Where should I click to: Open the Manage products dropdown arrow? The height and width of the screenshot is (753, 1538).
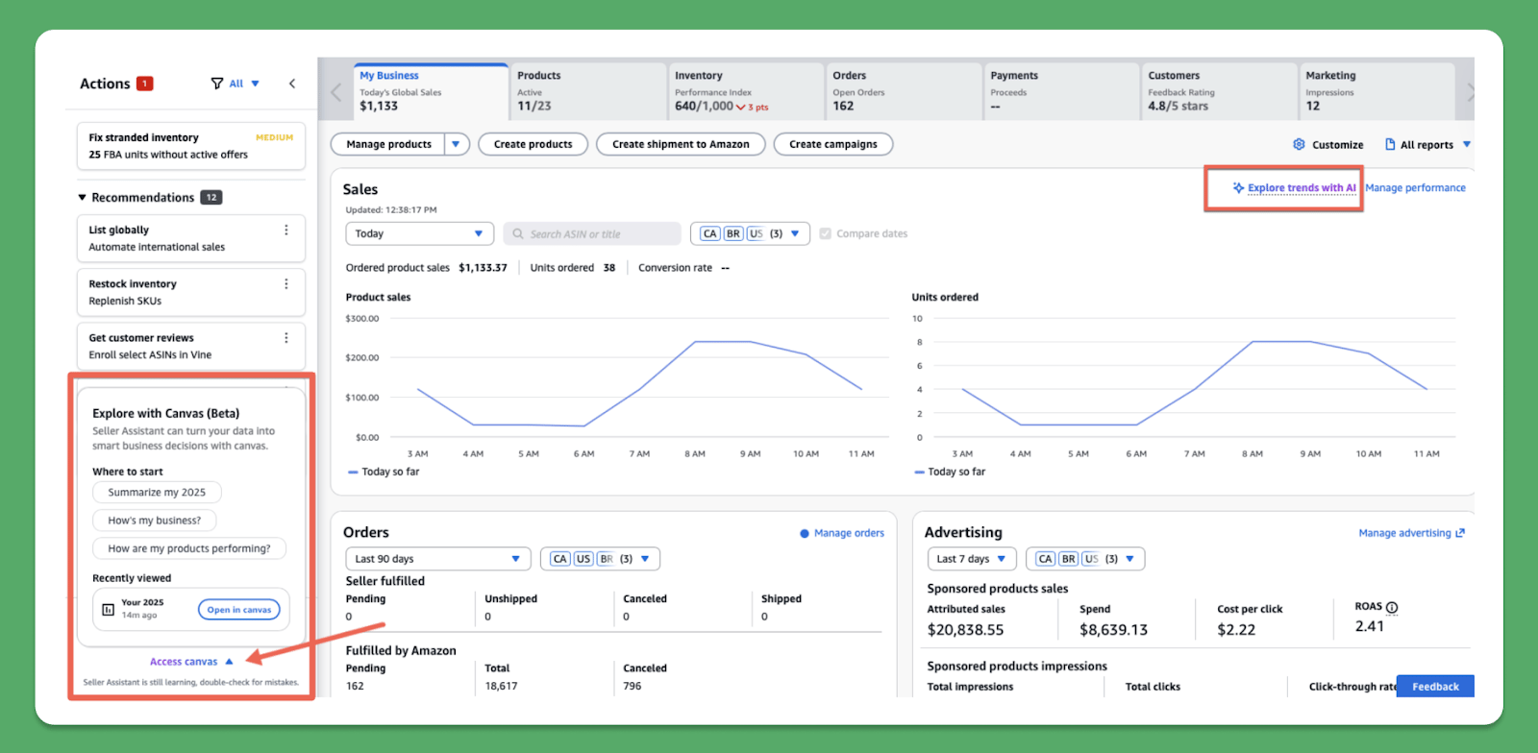[457, 144]
